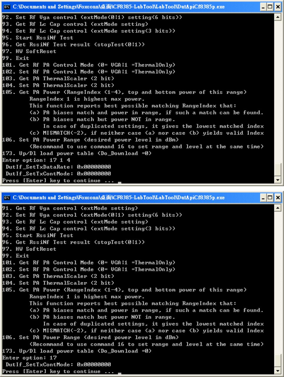Click the top console window's cmd system icon
284x377 pixels.
click(7, 7)
